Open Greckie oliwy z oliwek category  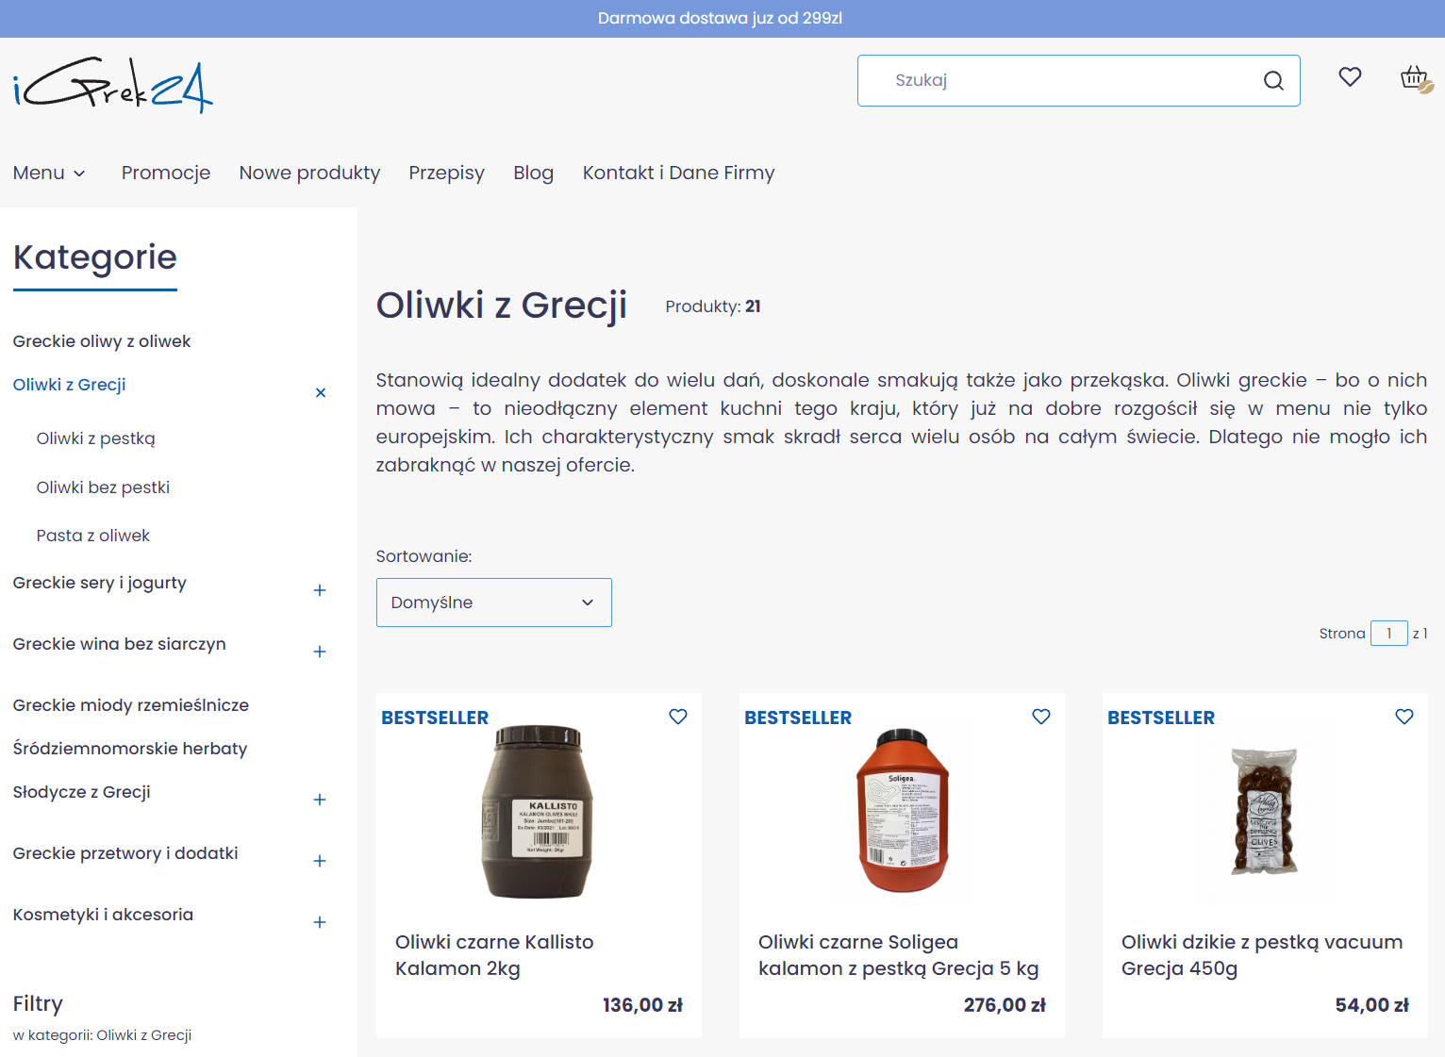coord(101,340)
